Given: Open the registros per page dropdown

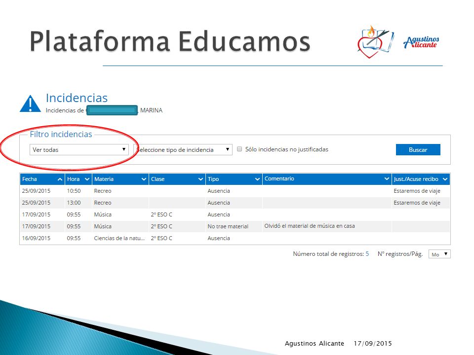Looking at the screenshot, I should click(x=439, y=254).
